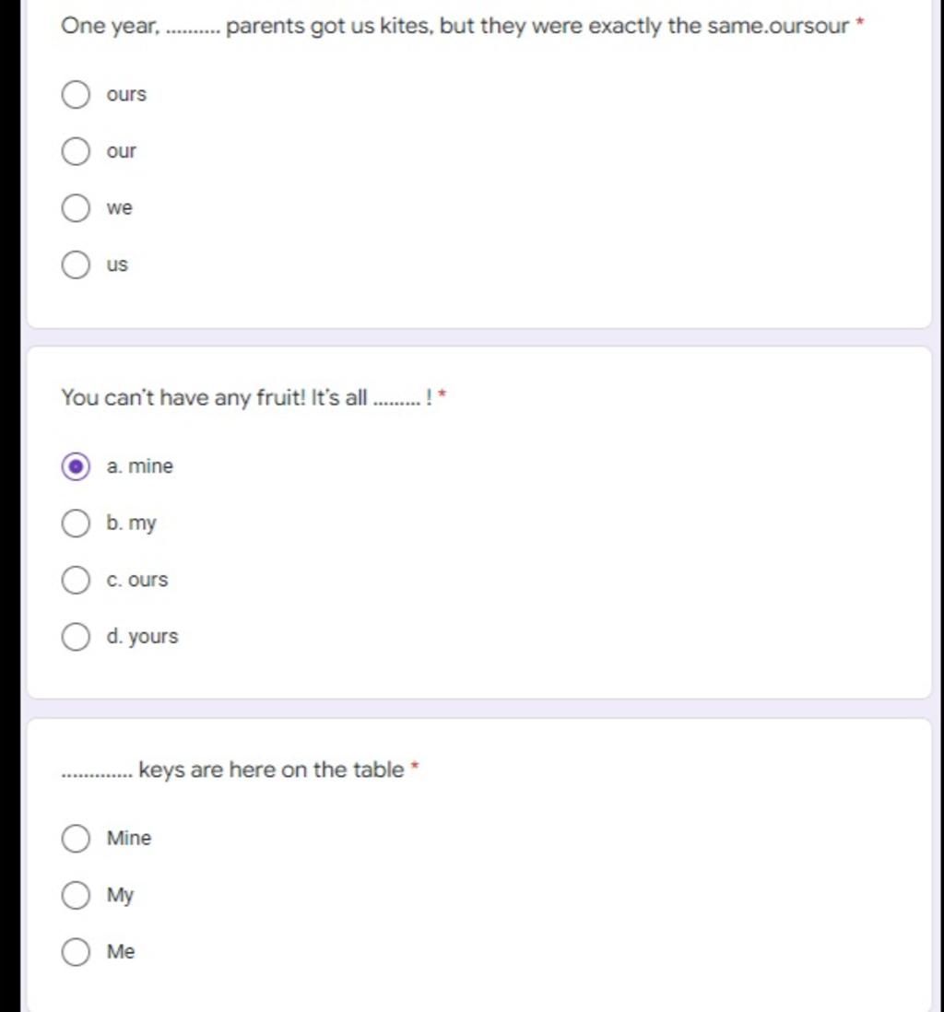Viewport: 944px width, 1012px height.
Task: Click the 'b. my' option label text
Action: coord(132,524)
